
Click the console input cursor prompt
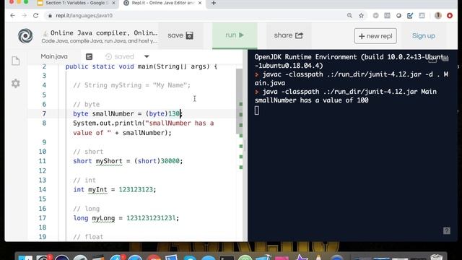257,110
